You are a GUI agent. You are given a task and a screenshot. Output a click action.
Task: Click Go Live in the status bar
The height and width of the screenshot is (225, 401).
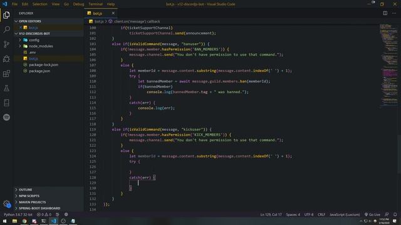[372, 214]
